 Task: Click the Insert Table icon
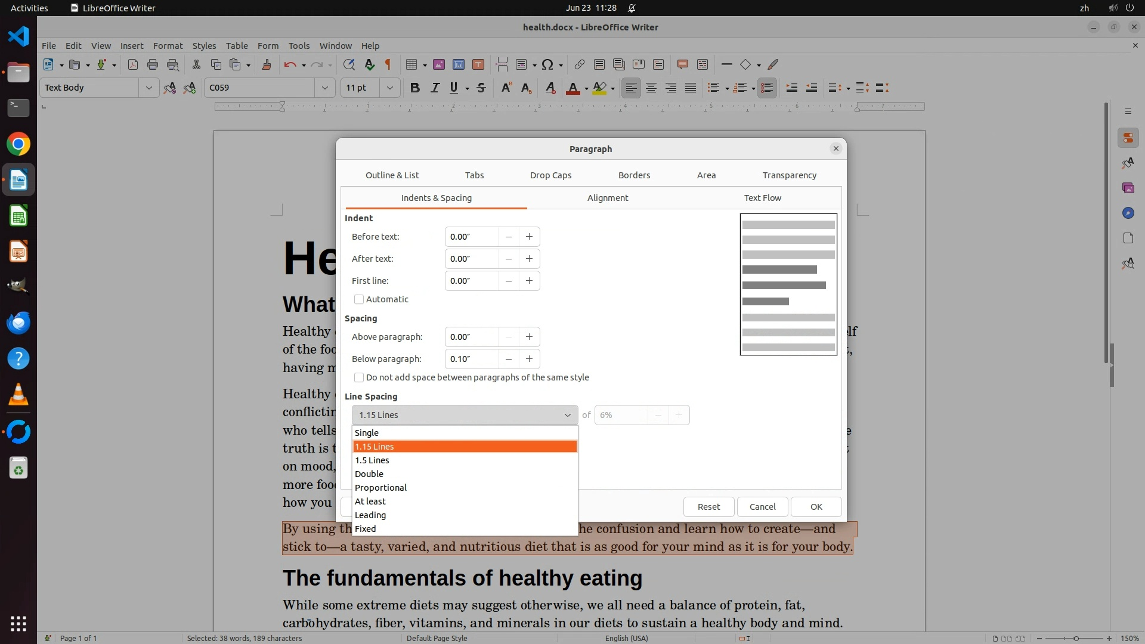coord(411,65)
